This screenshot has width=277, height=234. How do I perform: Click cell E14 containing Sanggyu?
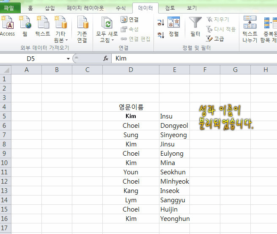point(174,200)
